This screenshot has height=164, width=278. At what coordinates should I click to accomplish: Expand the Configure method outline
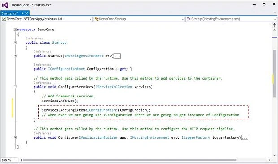[x=15, y=138]
